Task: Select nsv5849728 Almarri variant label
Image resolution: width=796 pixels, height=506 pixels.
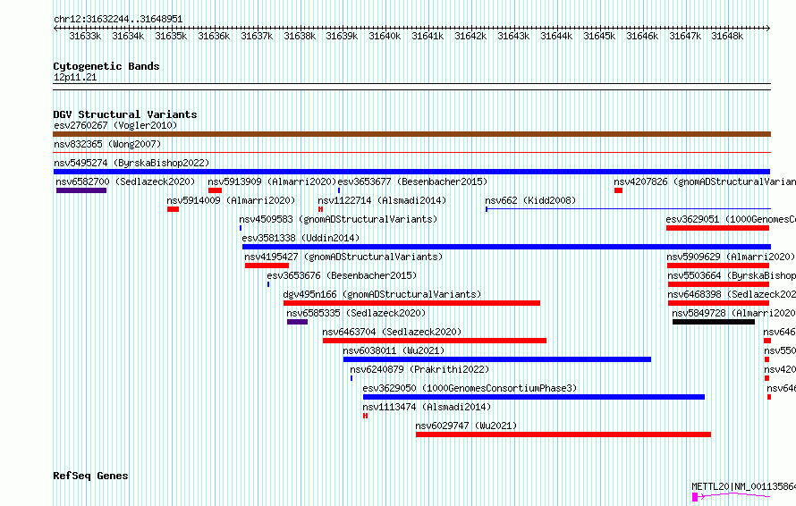Action: coord(733,313)
